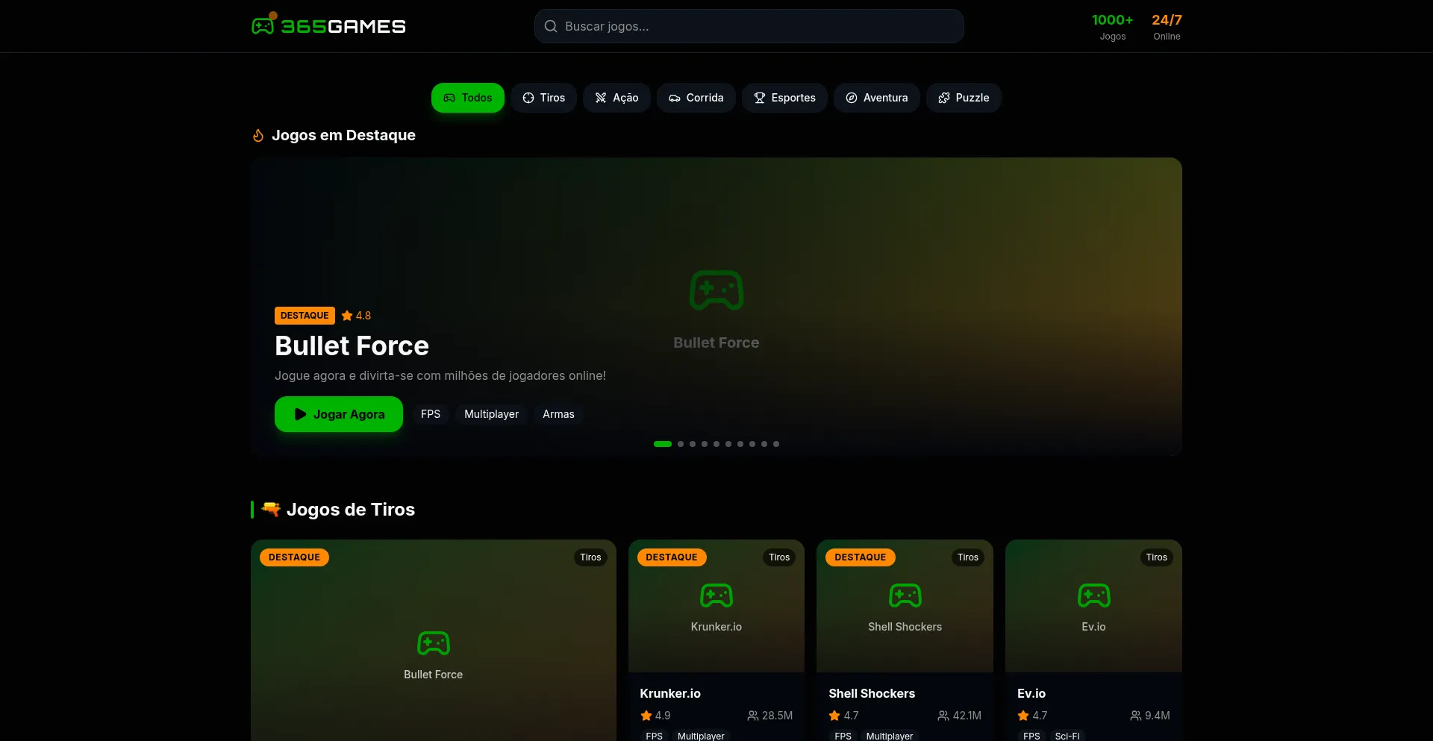Click the crosshair icon on the Tiros tab
1433x741 pixels.
528,98
